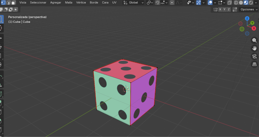Image resolution: width=259 pixels, height=137 pixels.
Task: Click the negative Z blue circle on gizmo
Action: coord(247,34)
